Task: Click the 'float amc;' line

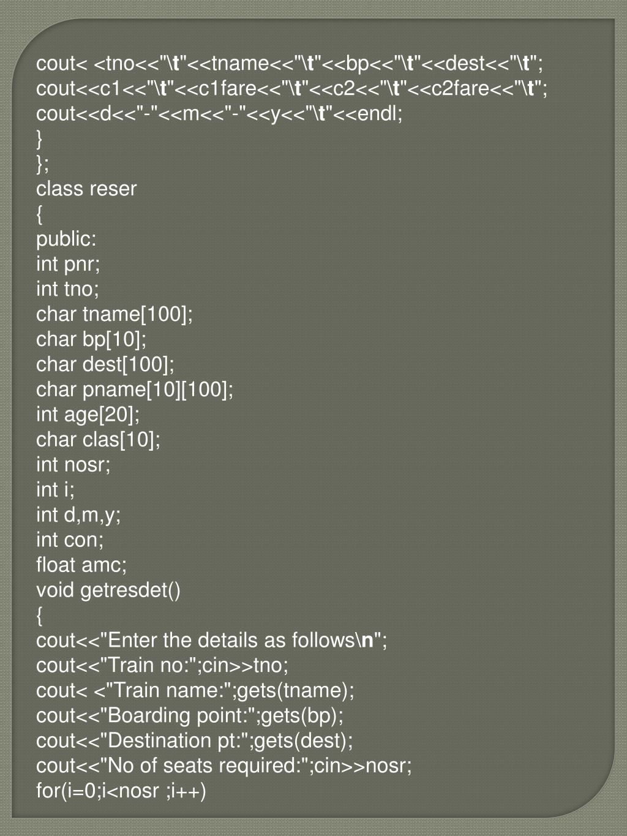Action: 81,565
